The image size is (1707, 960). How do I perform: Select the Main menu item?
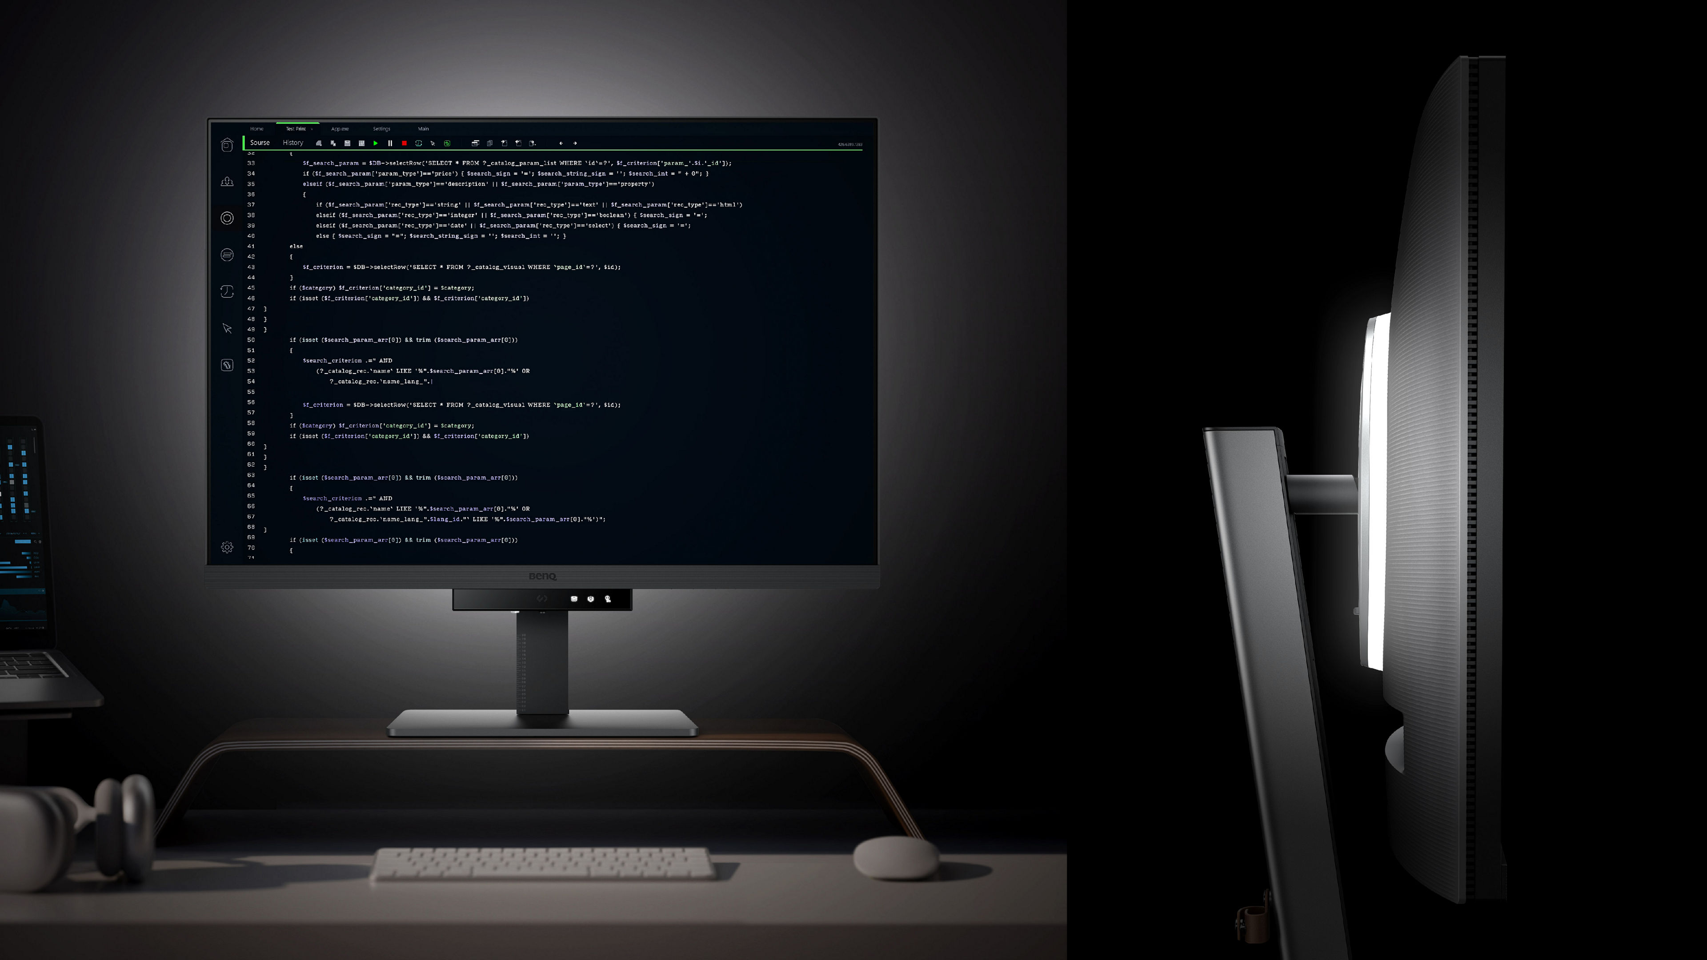[x=425, y=128]
